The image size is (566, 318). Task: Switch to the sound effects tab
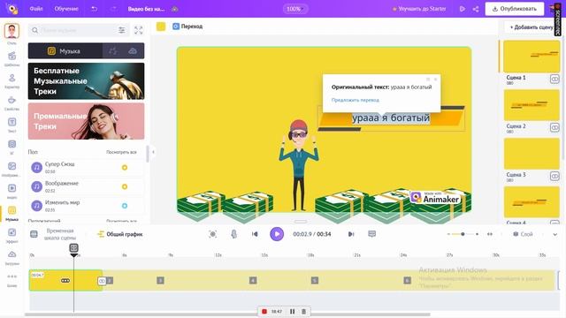click(x=112, y=51)
